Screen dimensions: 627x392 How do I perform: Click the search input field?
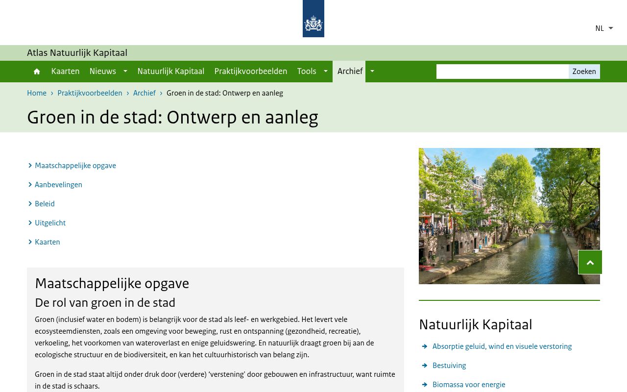[503, 72]
